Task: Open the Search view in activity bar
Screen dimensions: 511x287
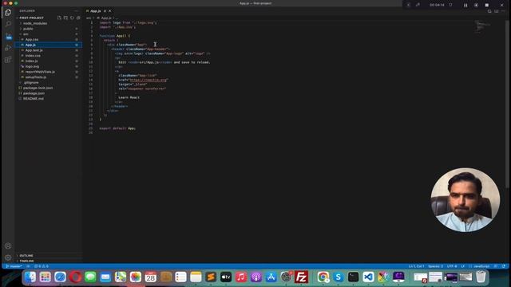Action: [x=8, y=25]
